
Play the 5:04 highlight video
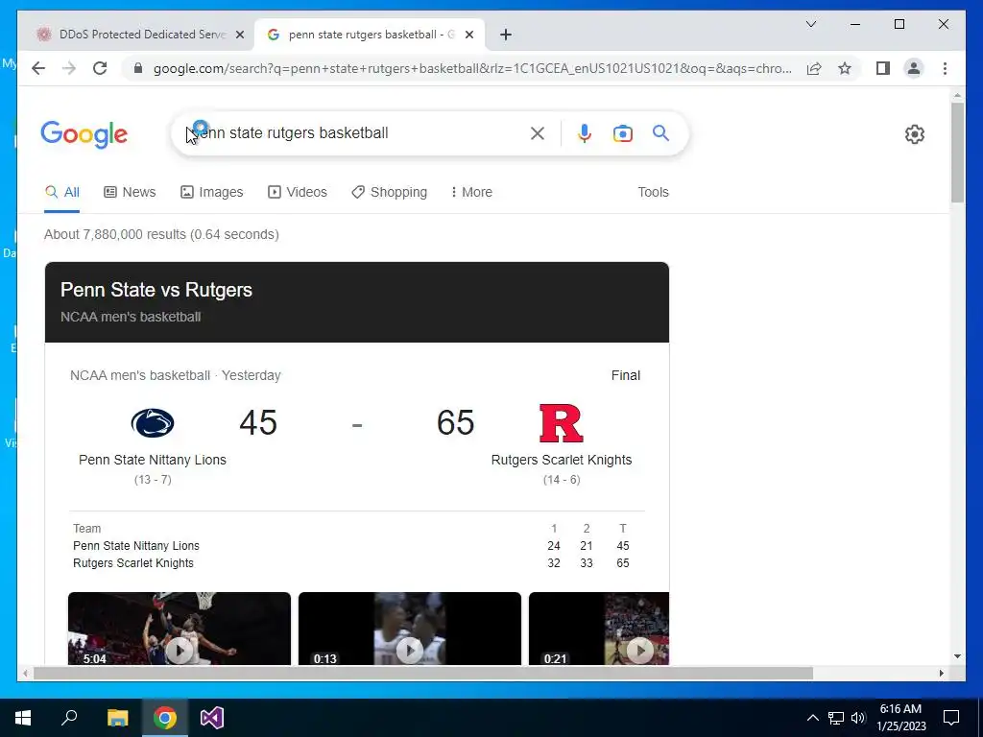180,629
